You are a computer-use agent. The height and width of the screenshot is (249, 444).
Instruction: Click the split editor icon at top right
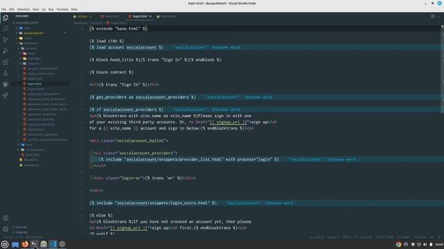[433, 17]
